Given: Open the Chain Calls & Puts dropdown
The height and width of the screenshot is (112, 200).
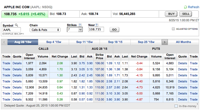Looking at the screenshot, I should pos(45,30).
